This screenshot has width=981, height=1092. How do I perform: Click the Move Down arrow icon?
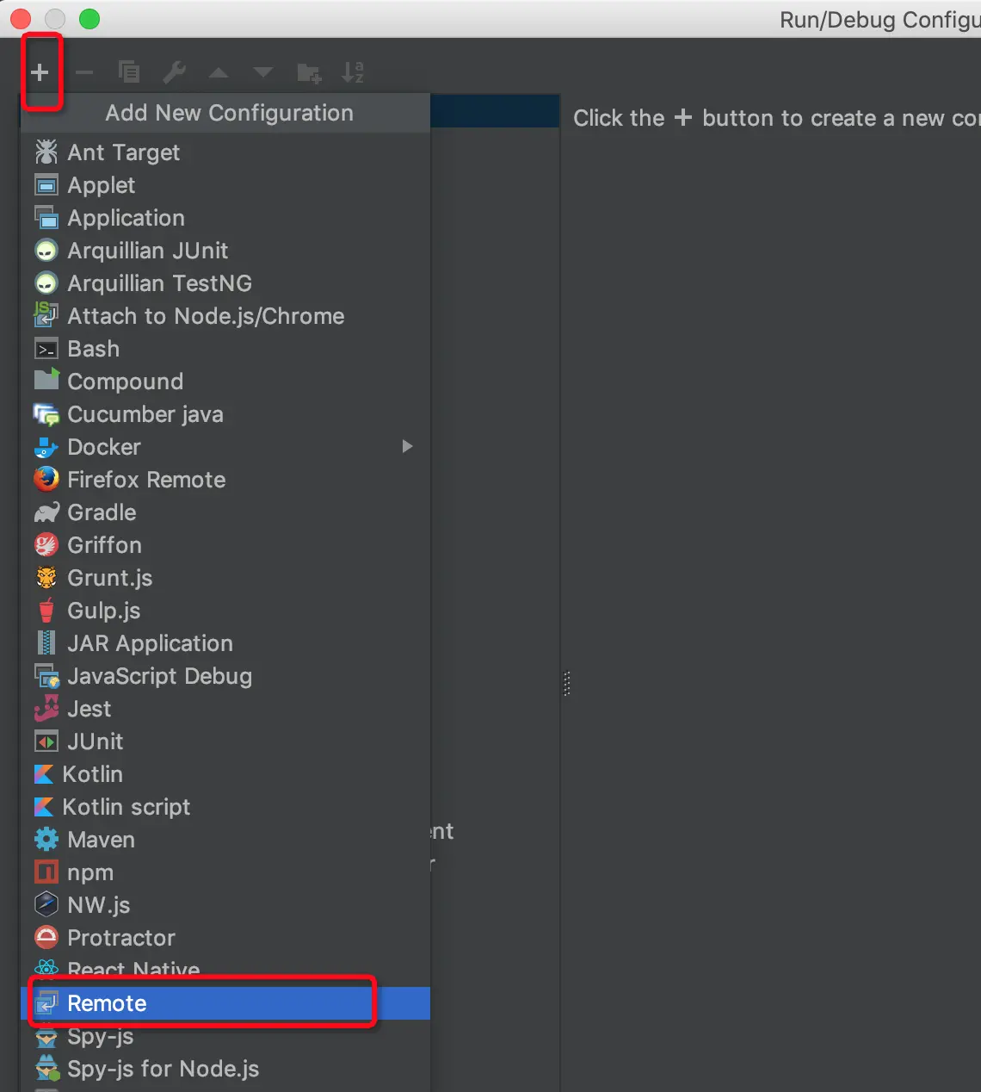(x=263, y=72)
